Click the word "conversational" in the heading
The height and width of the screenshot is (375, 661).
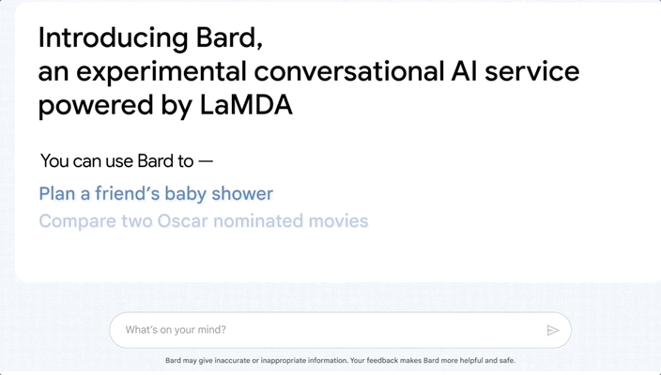point(349,71)
